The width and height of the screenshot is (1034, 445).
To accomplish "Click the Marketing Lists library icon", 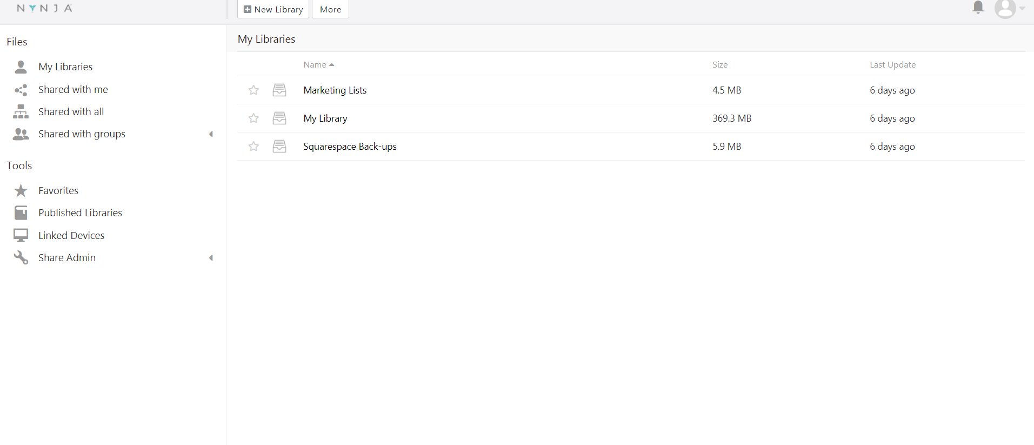I will (279, 90).
